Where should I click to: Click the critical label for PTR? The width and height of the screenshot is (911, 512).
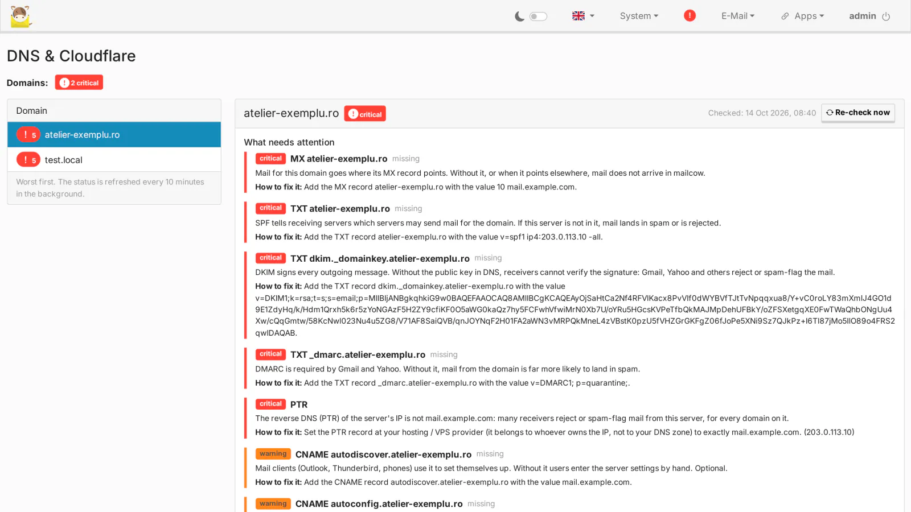pyautogui.click(x=270, y=404)
